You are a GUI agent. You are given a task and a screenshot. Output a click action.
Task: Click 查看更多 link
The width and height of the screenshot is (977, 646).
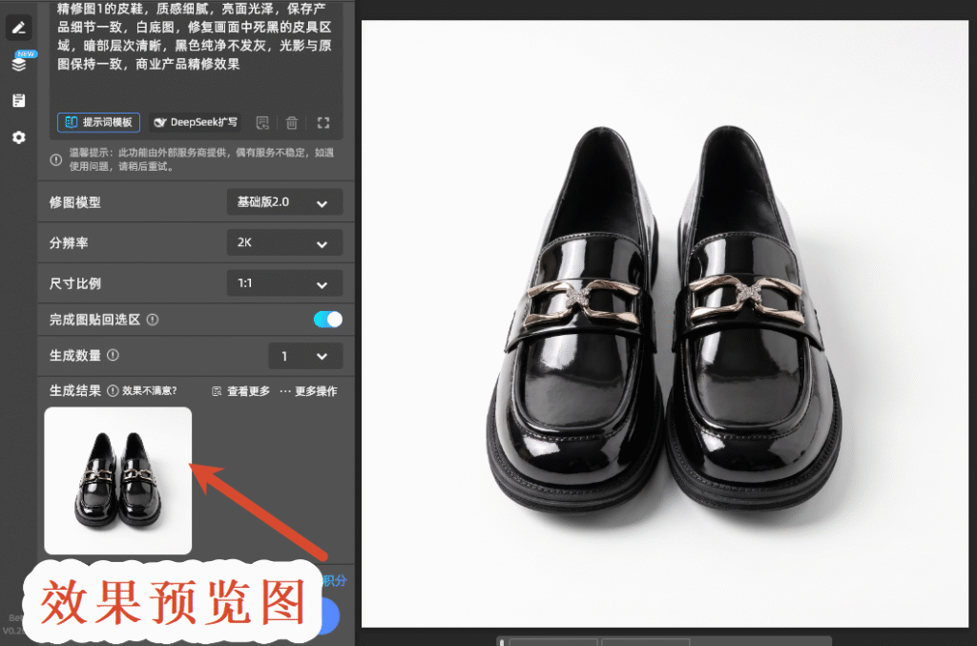(241, 391)
